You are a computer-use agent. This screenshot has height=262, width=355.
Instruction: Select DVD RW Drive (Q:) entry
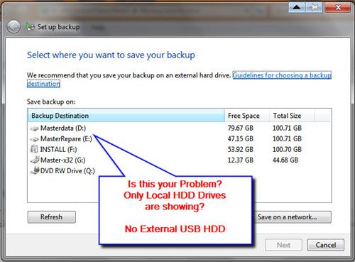(180, 171)
